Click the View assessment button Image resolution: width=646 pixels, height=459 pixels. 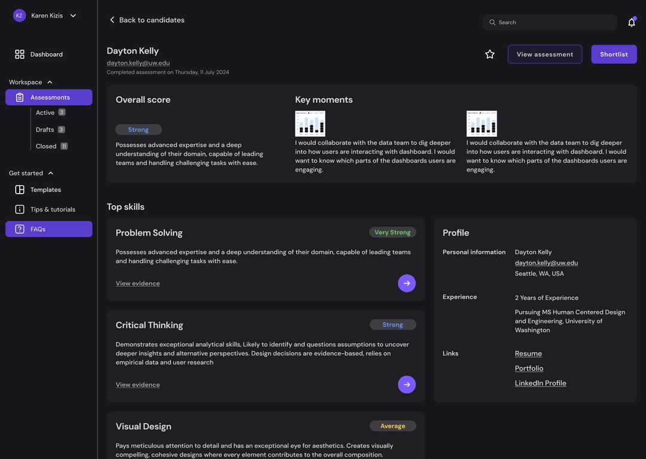[x=545, y=54]
